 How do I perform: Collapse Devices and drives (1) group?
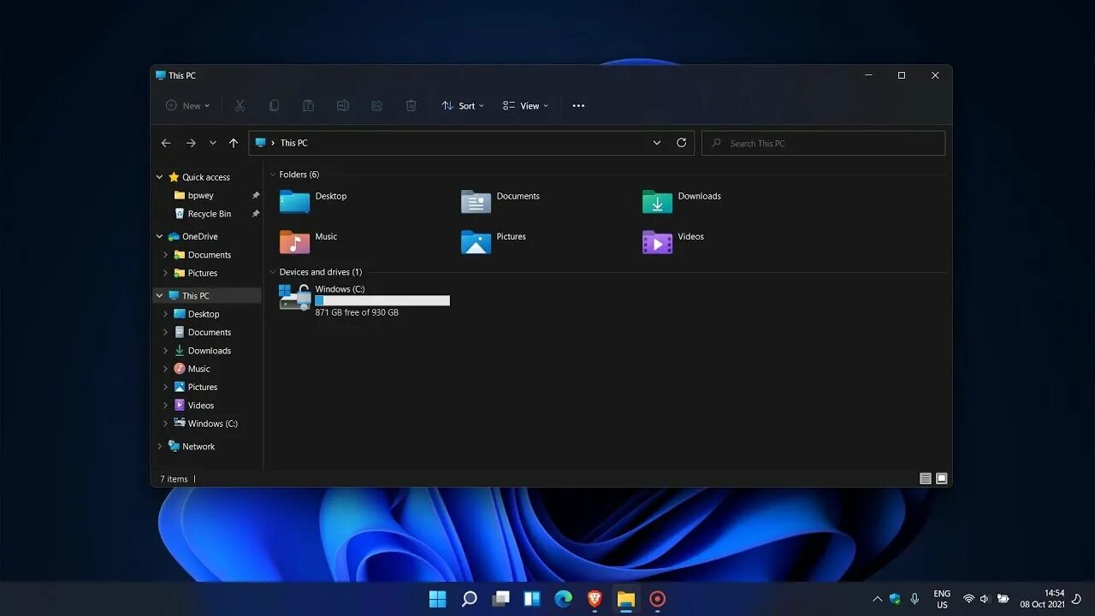click(x=273, y=272)
